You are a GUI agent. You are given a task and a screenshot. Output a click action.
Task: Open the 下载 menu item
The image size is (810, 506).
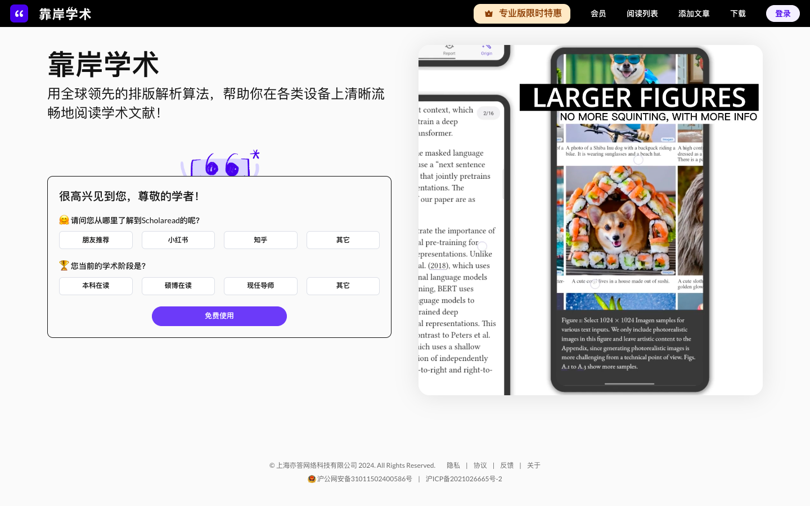click(x=738, y=13)
